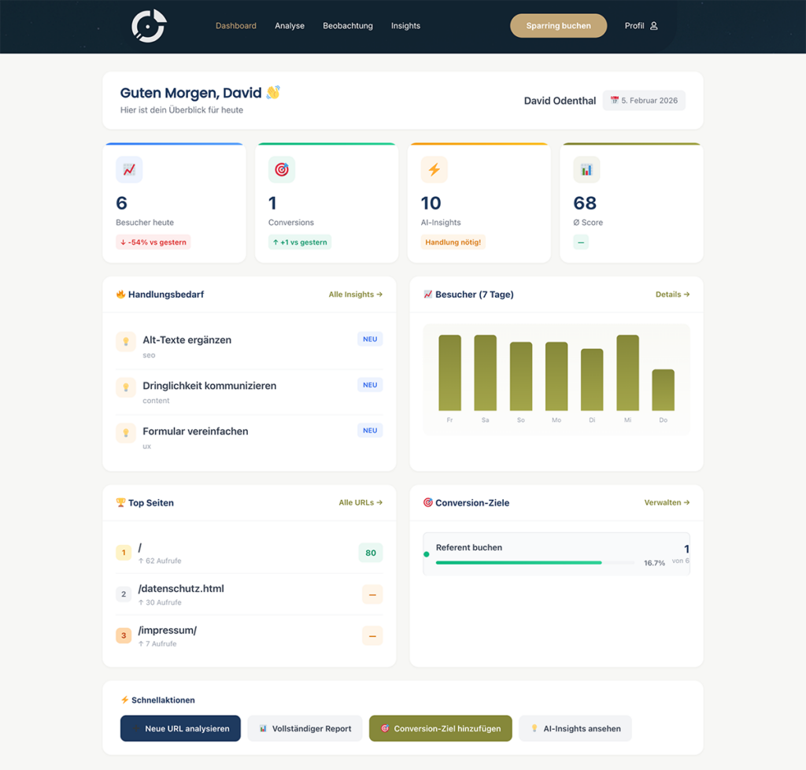The height and width of the screenshot is (770, 806).
Task: Open the /datenschutz.html page entry
Action: click(181, 589)
